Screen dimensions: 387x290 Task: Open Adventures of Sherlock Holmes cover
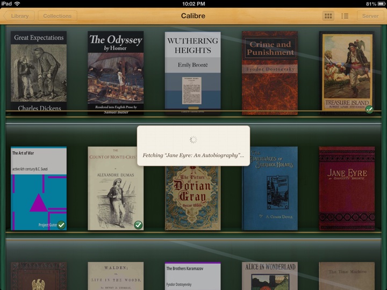270,189
